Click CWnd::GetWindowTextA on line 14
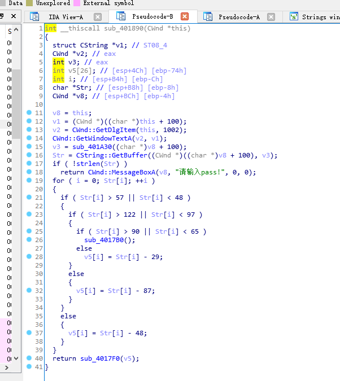This screenshot has height=381, width=340. tap(92, 138)
